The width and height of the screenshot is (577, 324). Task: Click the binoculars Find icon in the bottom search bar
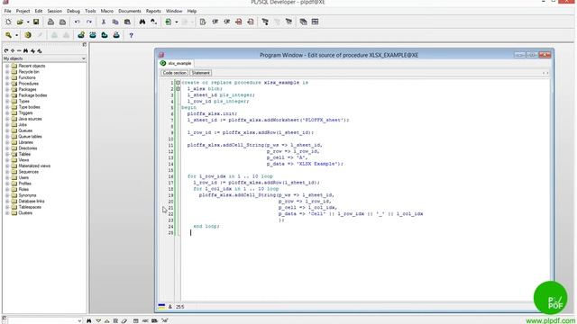88,320
